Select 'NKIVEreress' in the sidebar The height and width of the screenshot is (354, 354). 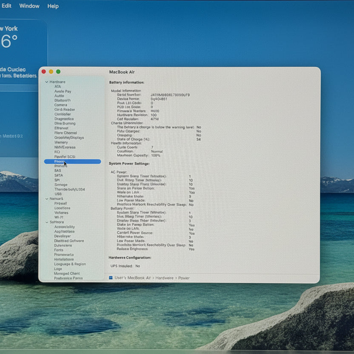[65, 147]
